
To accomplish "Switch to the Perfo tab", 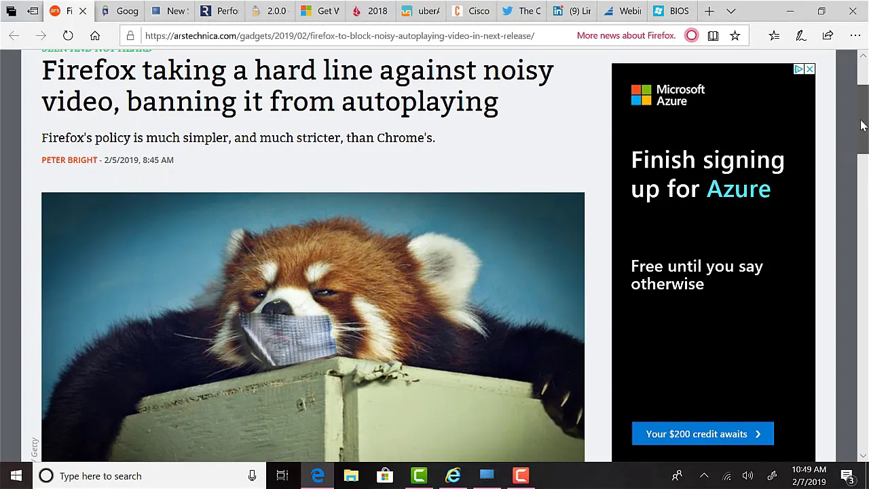I will (x=220, y=11).
